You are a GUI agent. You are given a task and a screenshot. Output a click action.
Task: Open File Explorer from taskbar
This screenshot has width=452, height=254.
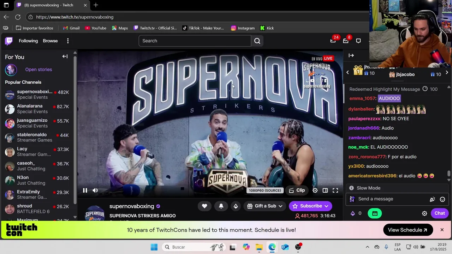click(259, 247)
